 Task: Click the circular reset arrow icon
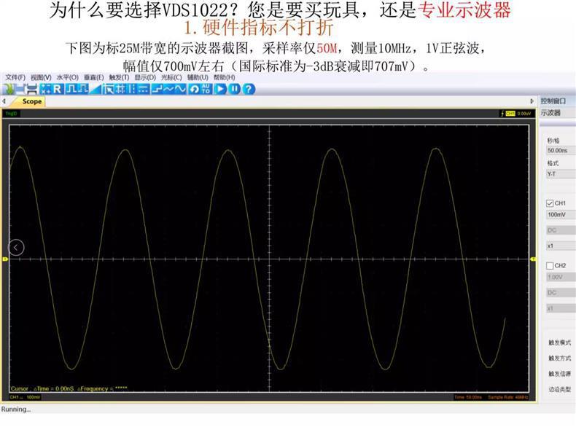(x=194, y=89)
